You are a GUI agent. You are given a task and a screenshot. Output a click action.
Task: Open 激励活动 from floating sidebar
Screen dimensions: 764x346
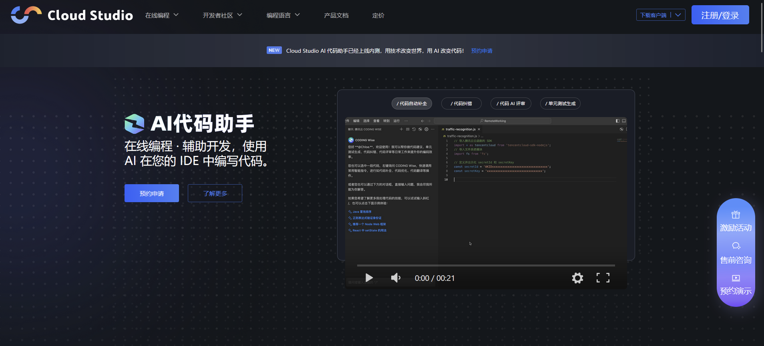tap(736, 221)
